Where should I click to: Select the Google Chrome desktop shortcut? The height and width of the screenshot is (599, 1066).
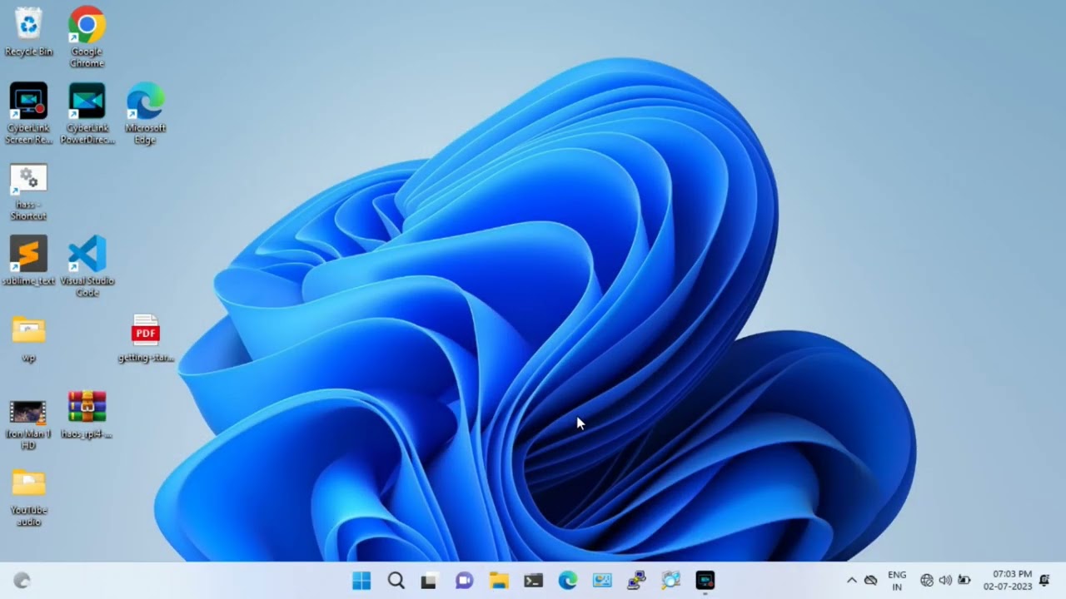coord(87,37)
